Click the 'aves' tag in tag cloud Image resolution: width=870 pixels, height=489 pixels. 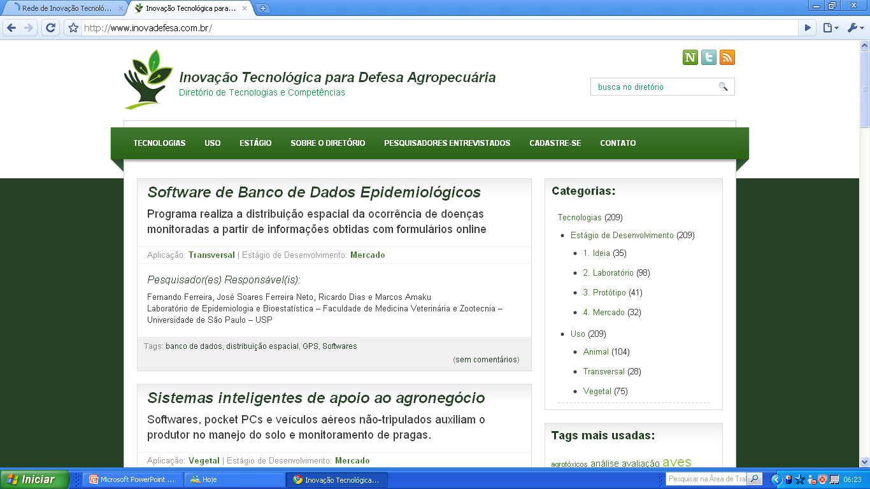[676, 462]
